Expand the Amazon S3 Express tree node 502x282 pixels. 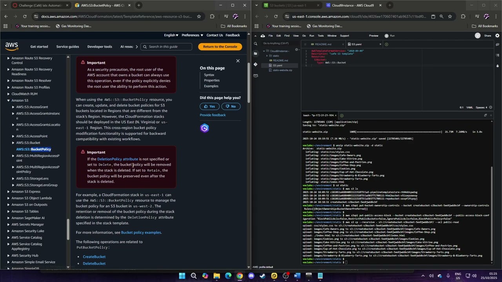[x=8, y=192]
